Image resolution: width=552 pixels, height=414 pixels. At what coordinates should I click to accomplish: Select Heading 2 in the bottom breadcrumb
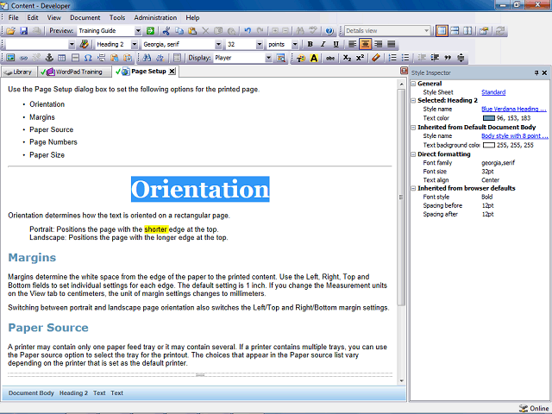click(x=73, y=393)
